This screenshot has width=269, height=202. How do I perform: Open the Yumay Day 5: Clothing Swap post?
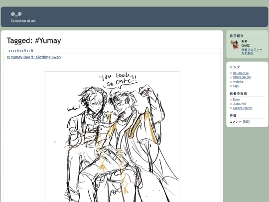coord(36,57)
